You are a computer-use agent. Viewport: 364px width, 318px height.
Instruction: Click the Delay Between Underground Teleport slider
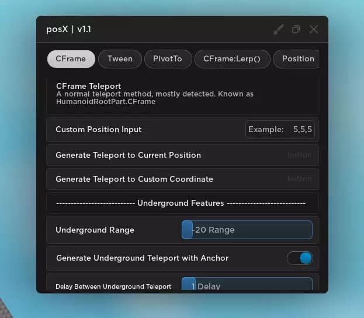(247, 285)
